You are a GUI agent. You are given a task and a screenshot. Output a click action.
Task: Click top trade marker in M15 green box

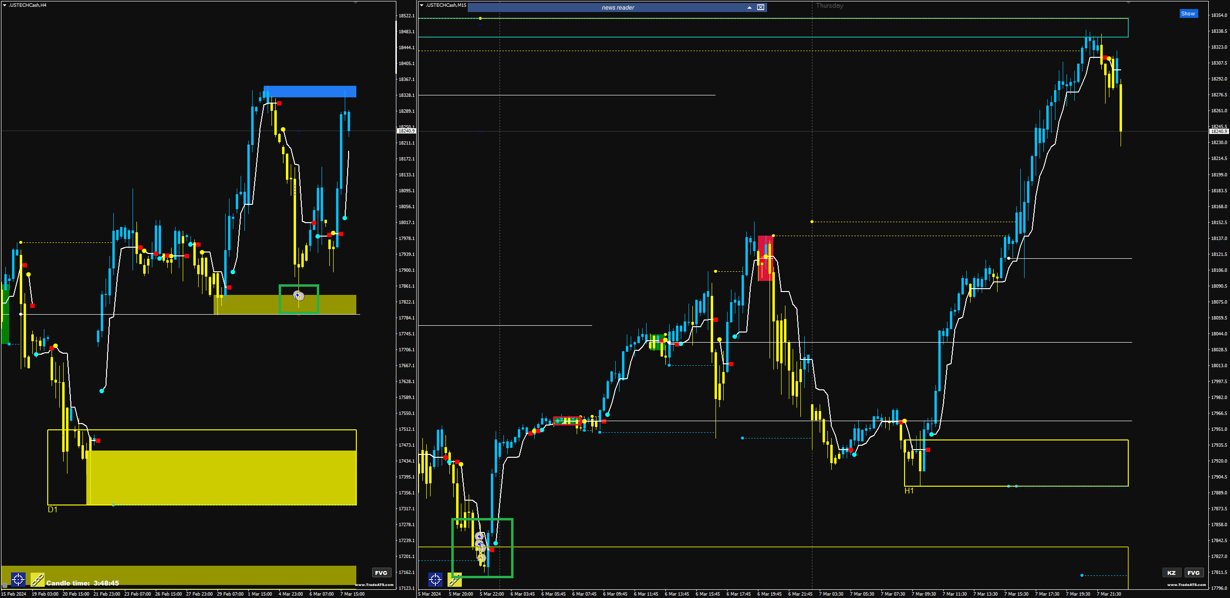pyautogui.click(x=479, y=536)
